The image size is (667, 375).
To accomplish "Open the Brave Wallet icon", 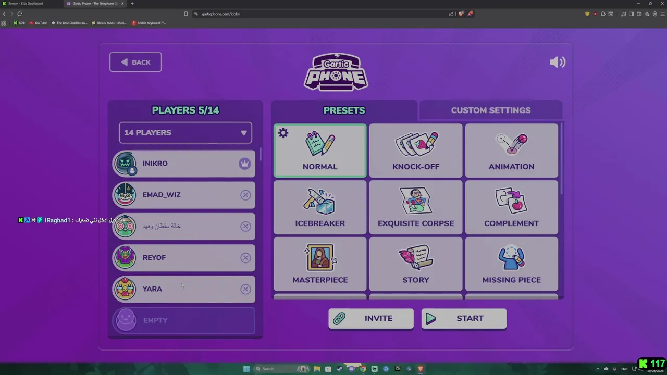I will pyautogui.click(x=639, y=14).
